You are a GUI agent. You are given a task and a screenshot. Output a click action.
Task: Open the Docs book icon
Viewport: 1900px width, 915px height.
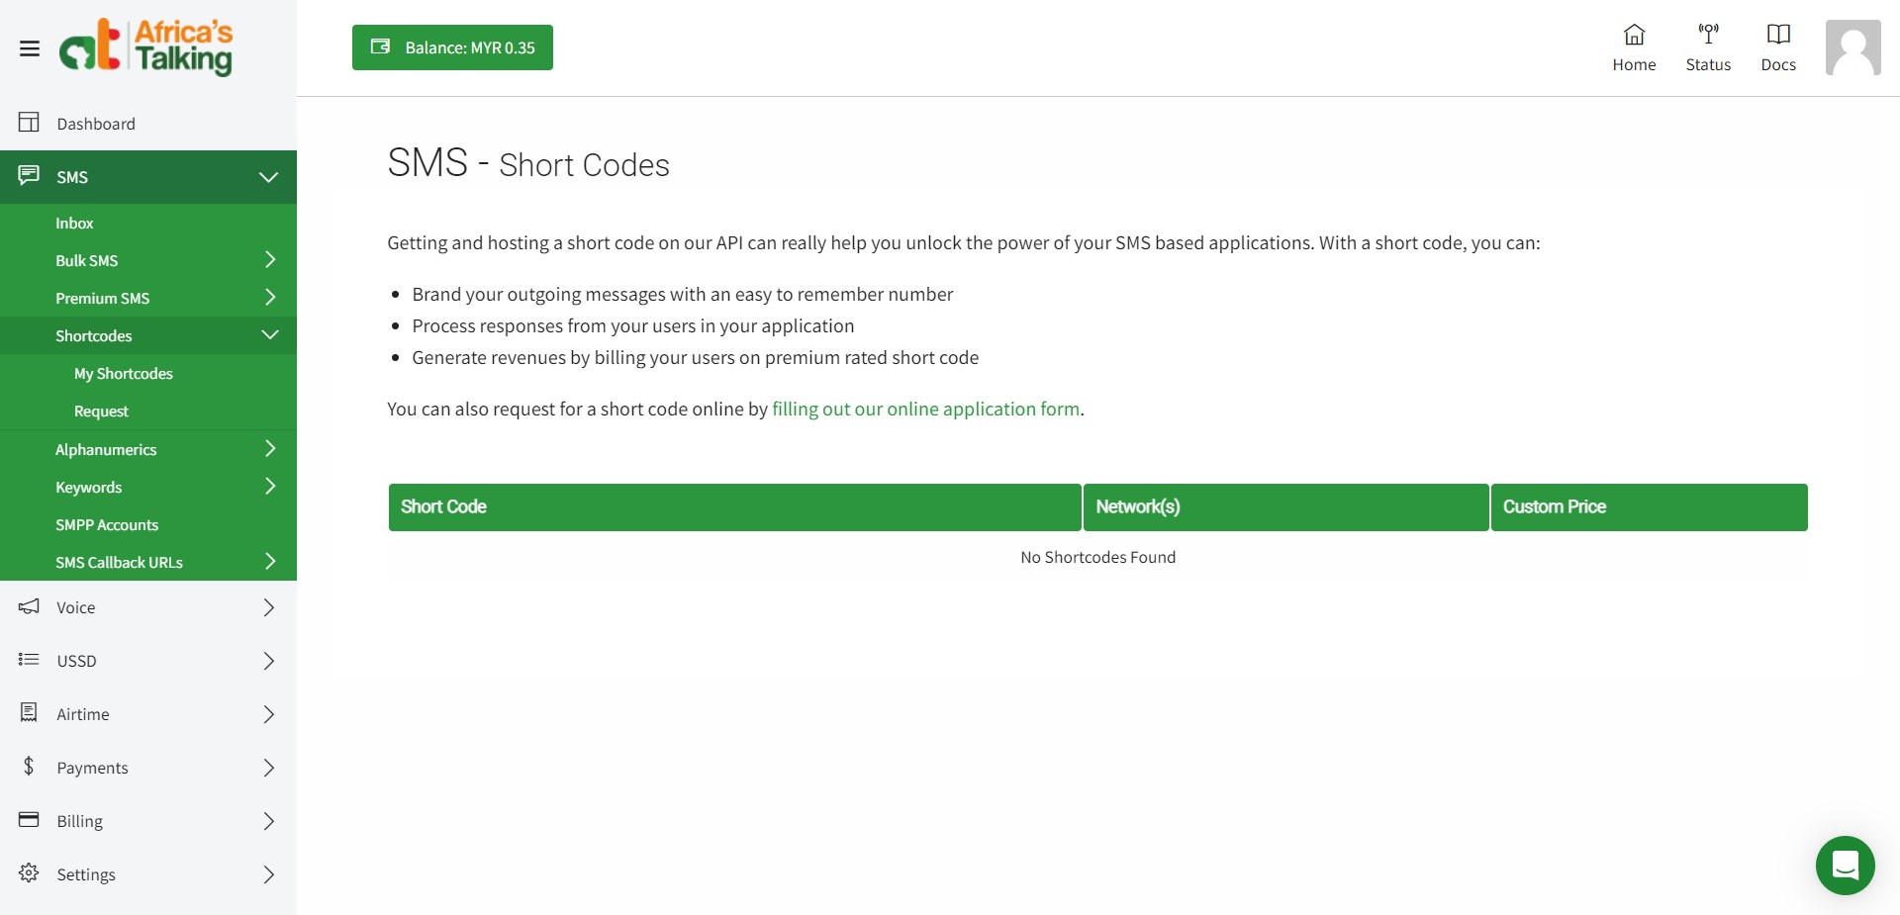(x=1778, y=36)
